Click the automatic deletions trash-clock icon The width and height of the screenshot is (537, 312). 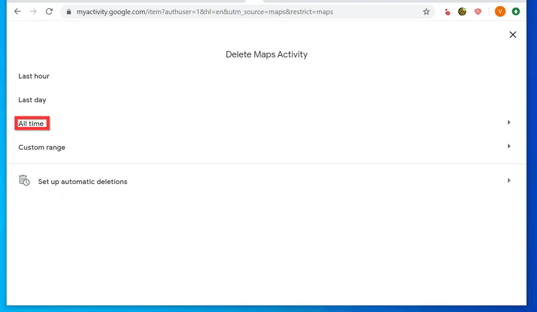(24, 180)
